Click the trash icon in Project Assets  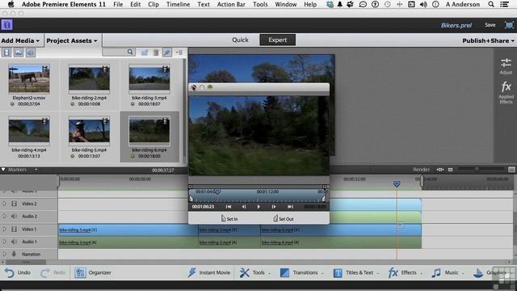pos(156,53)
